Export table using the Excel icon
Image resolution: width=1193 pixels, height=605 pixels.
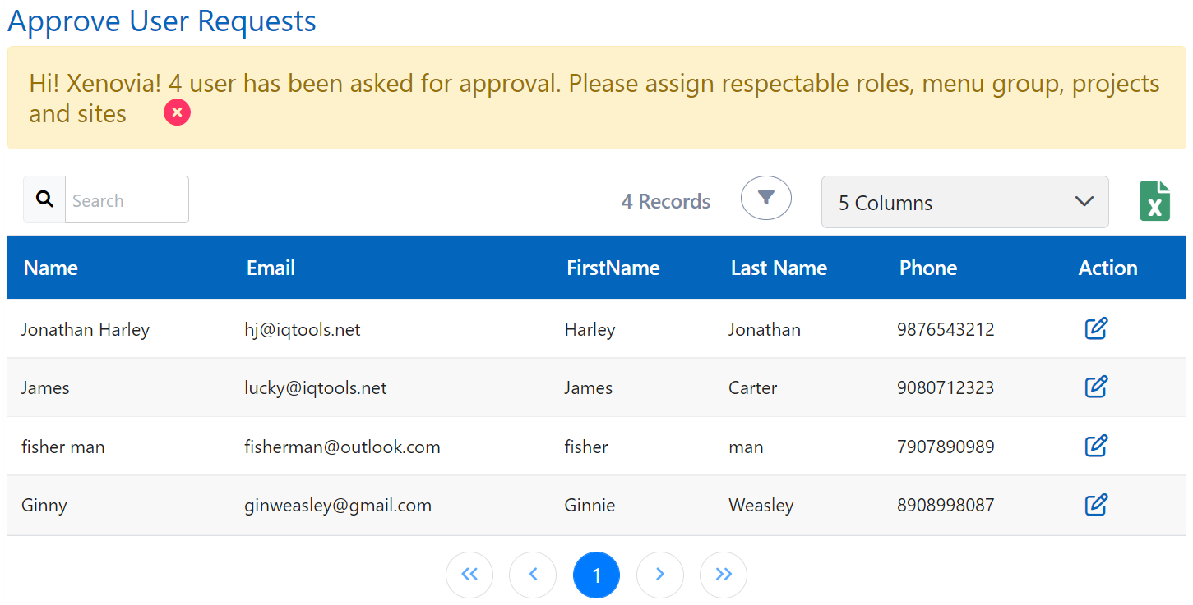pyautogui.click(x=1154, y=201)
